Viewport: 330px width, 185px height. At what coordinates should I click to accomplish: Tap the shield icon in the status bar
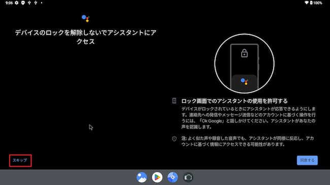(x=23, y=3)
